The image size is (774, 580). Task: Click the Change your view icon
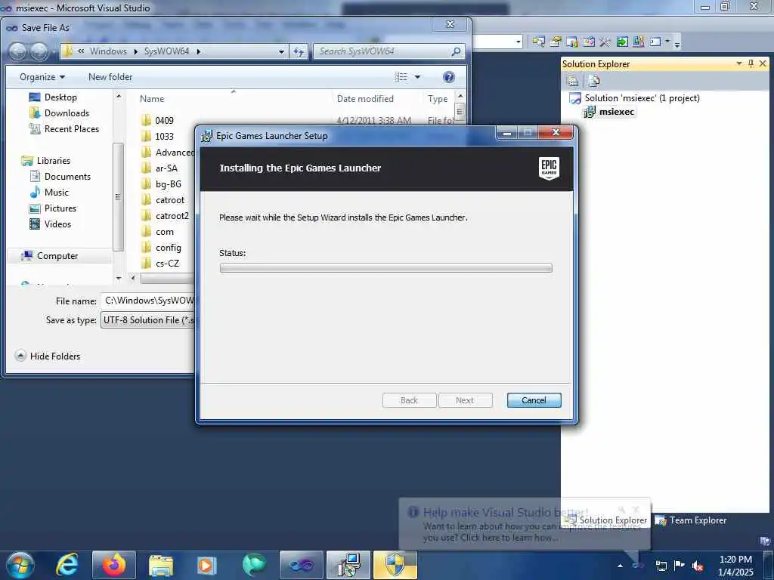point(401,77)
